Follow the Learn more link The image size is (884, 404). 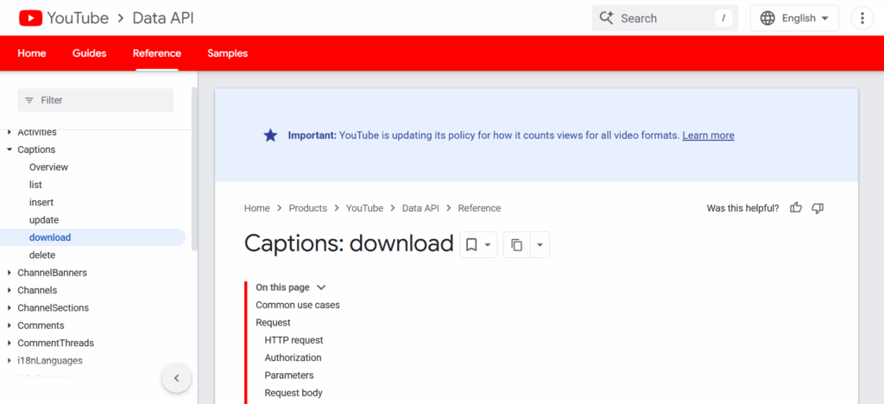708,136
